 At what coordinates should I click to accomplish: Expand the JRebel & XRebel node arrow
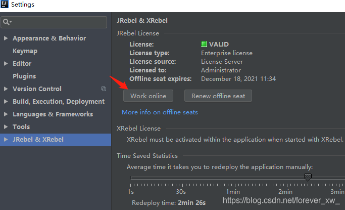[x=6, y=140]
